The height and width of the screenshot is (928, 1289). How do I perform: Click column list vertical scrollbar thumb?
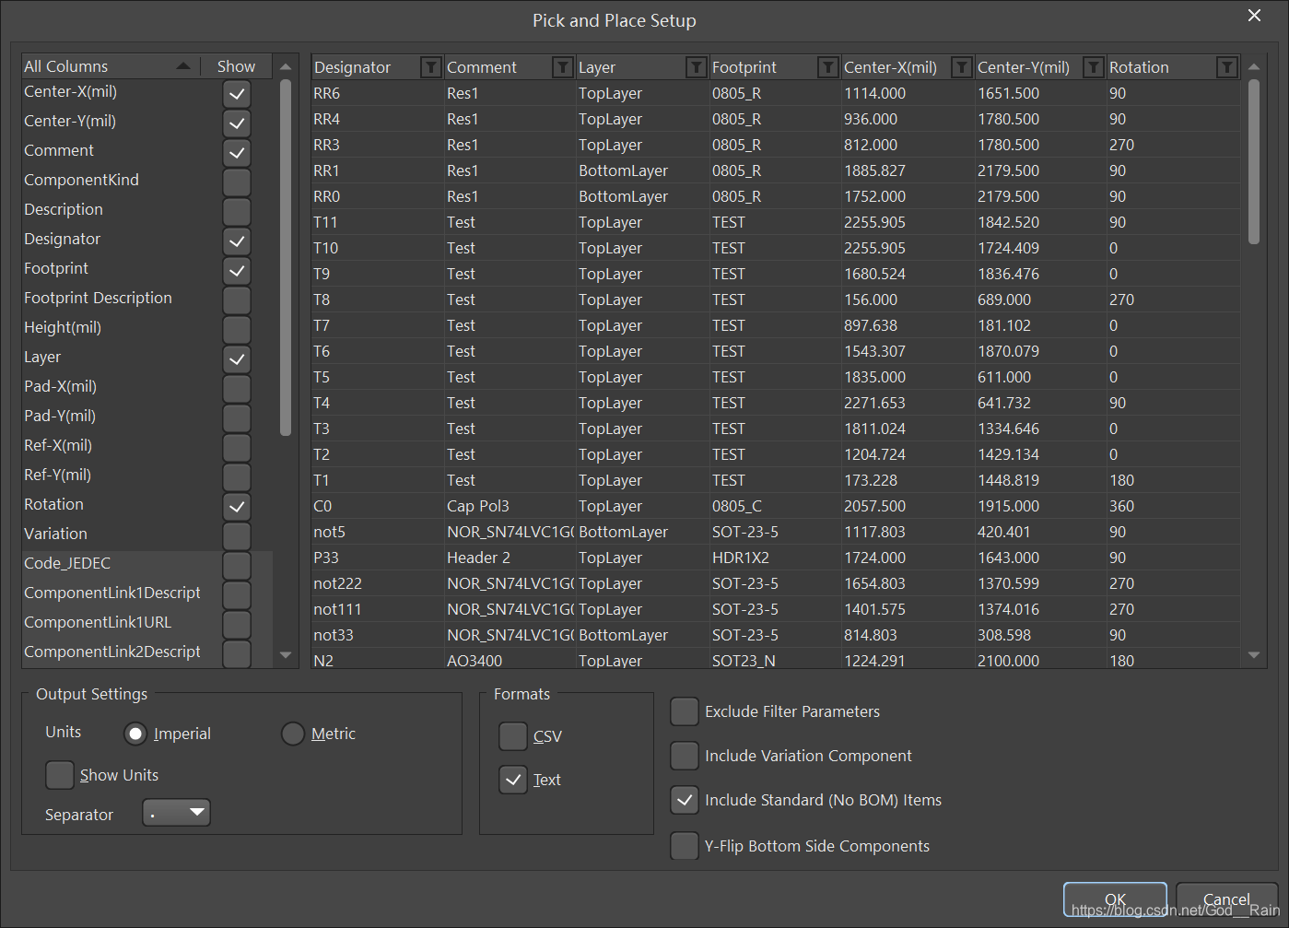[286, 257]
